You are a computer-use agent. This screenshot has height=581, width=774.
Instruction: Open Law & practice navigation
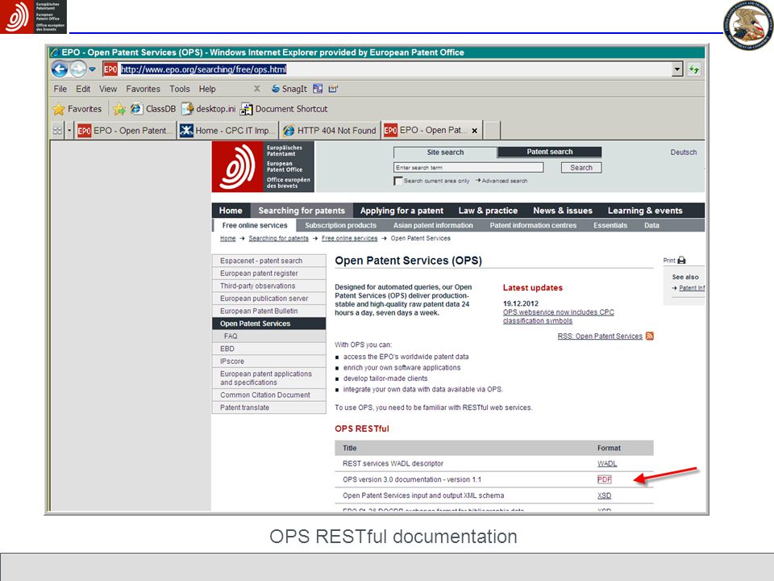488,211
